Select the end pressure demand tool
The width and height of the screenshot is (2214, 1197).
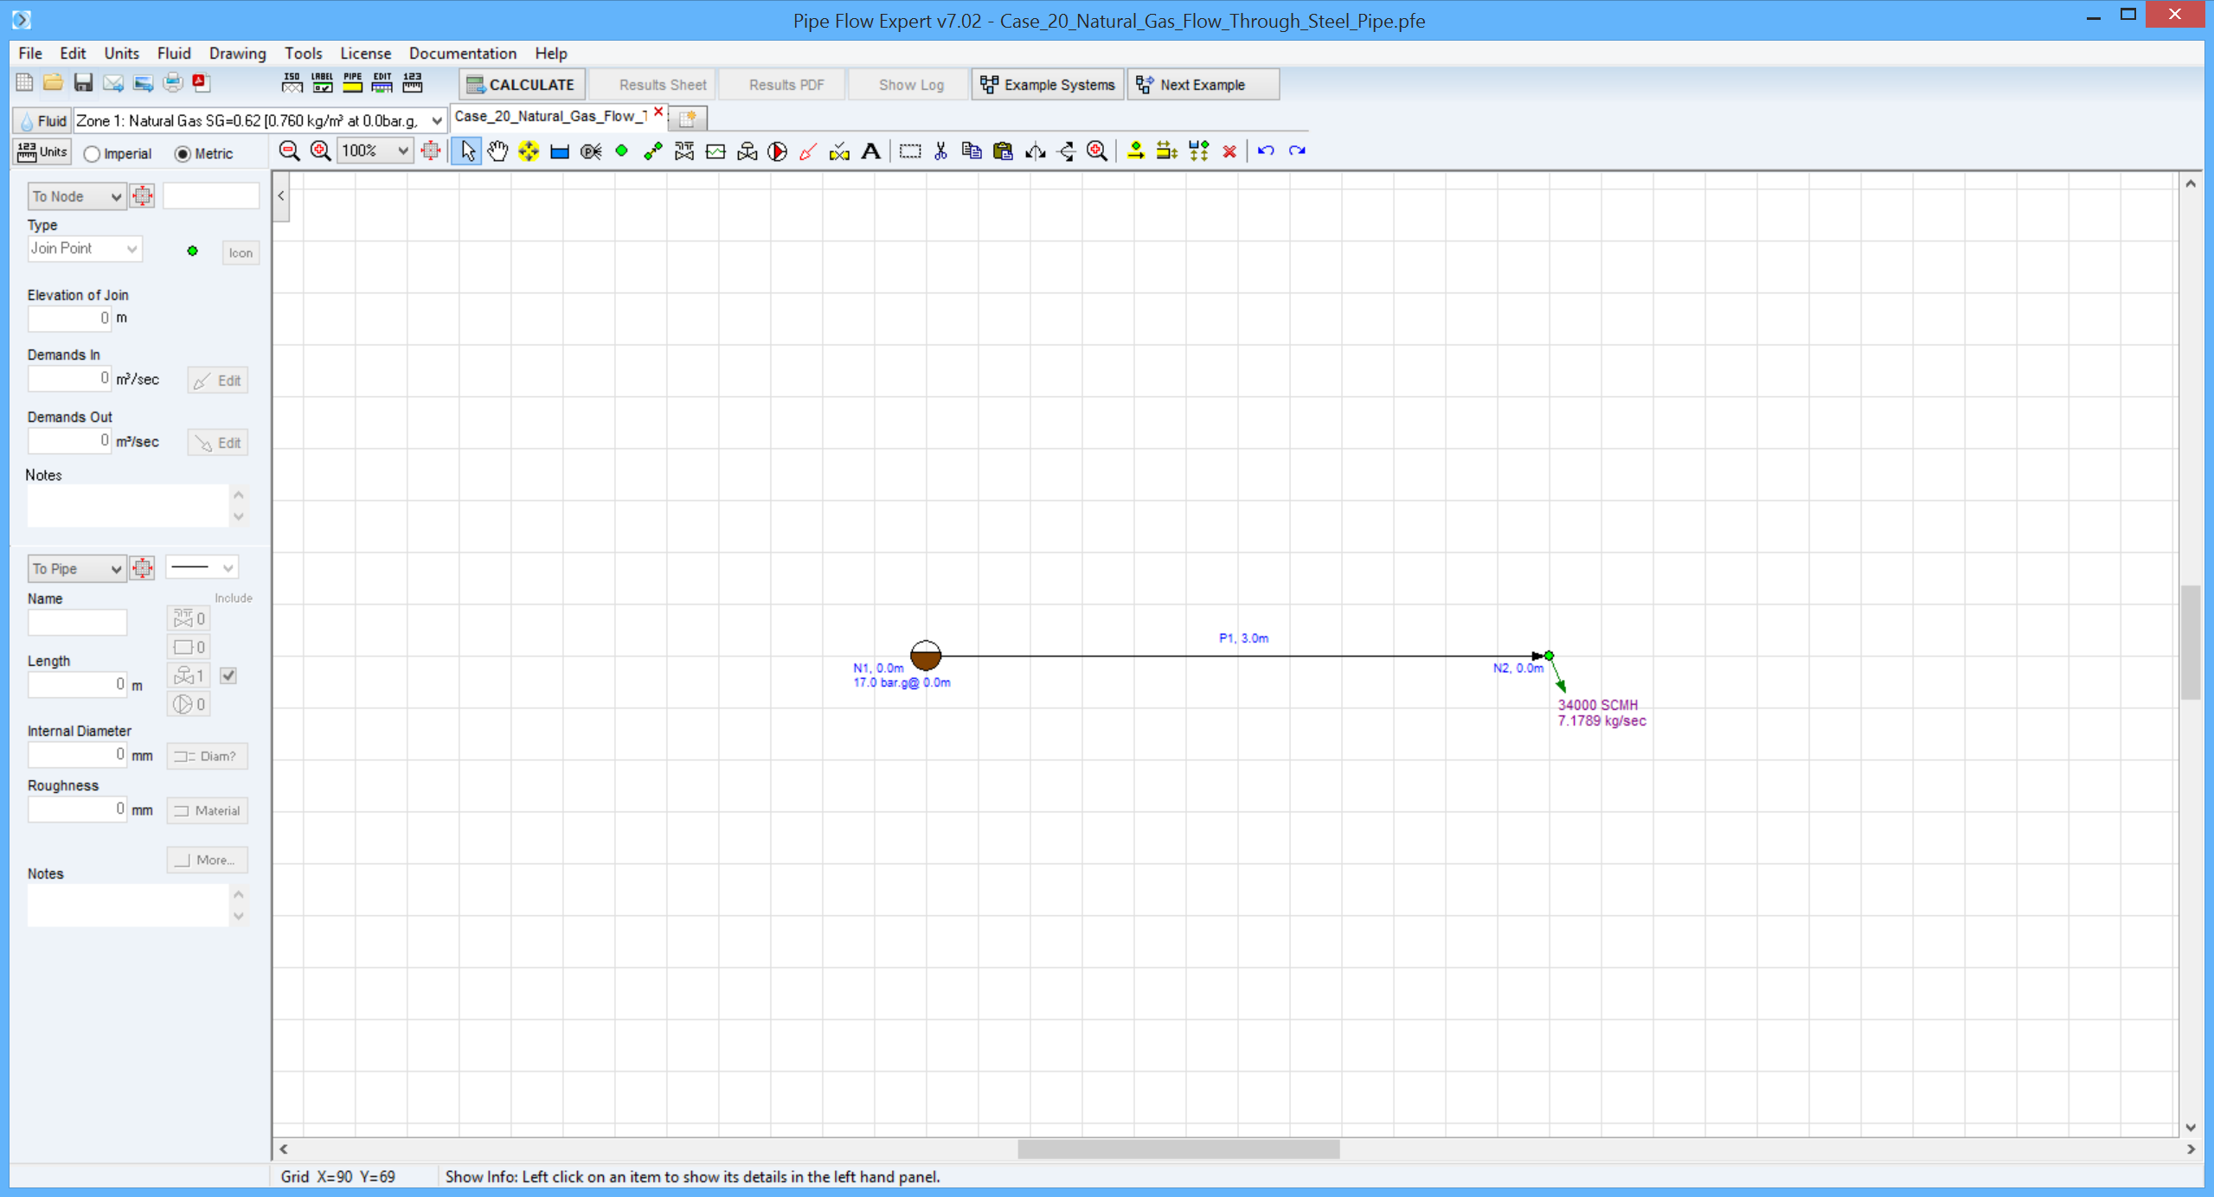[x=591, y=151]
